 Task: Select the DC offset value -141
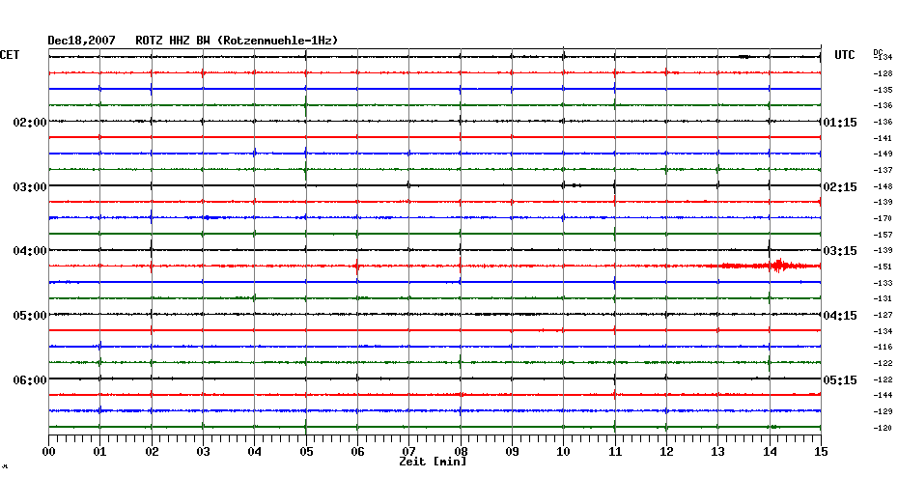[x=884, y=138]
